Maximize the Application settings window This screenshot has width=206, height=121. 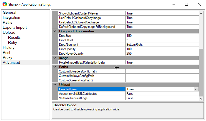186,4
